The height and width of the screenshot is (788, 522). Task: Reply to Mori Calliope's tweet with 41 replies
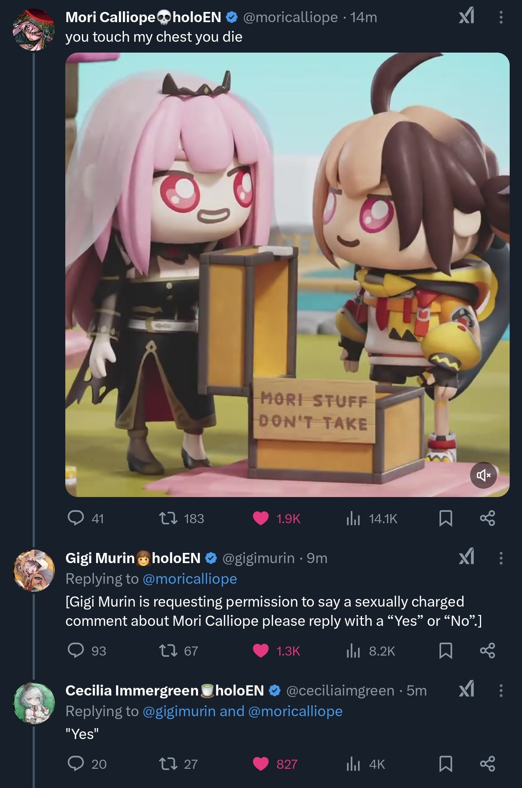(86, 518)
